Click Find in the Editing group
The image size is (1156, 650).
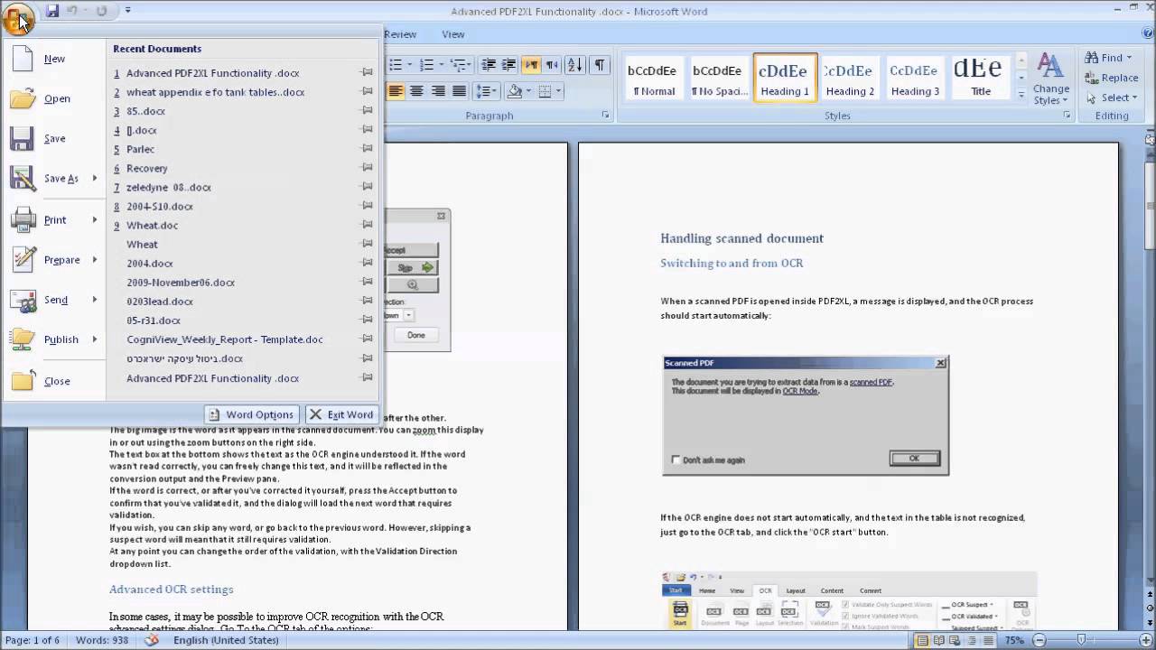click(x=1110, y=58)
